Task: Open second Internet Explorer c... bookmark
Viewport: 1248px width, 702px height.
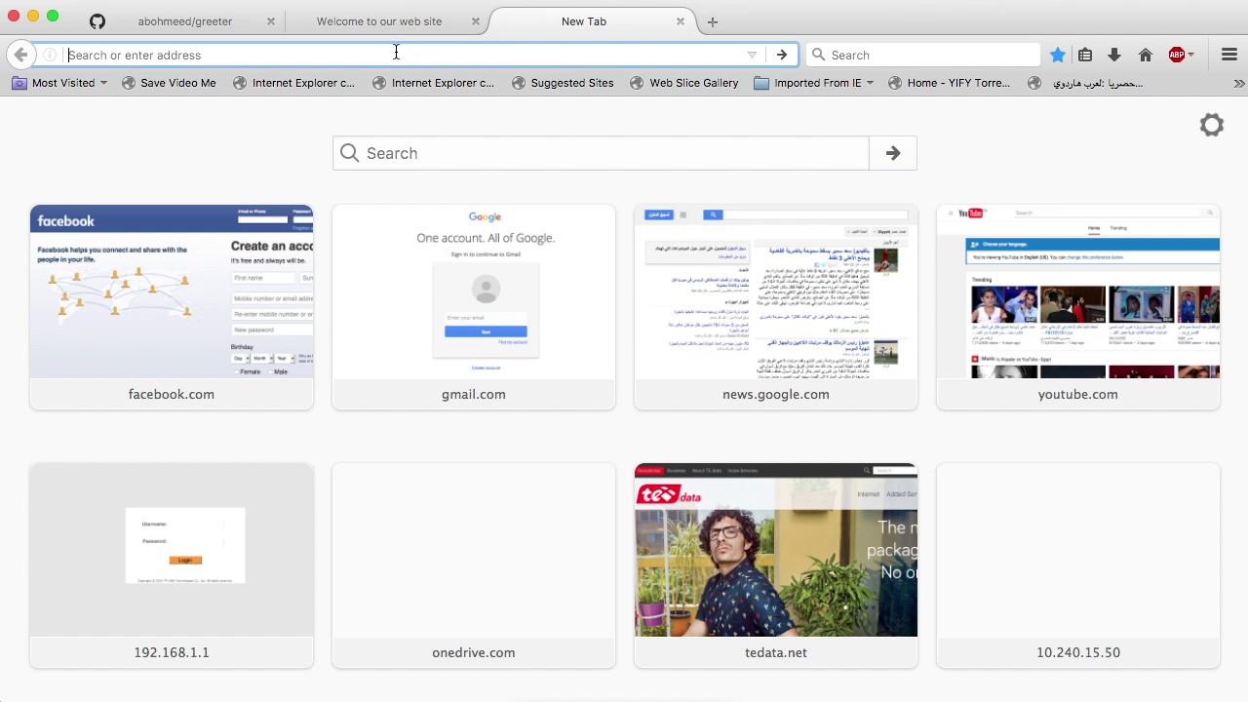Action: tap(433, 83)
